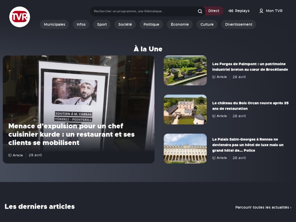296x222 pixels.
Task: Select the Divertissement category
Action: pos(239,24)
